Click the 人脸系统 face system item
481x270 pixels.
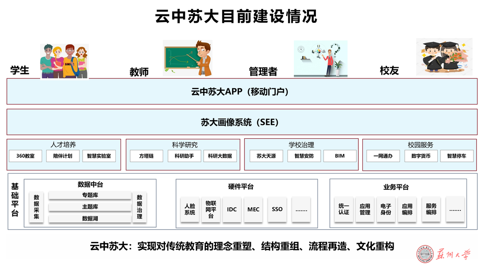[x=189, y=209]
